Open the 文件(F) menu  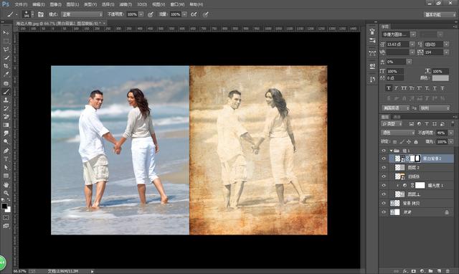21,4
